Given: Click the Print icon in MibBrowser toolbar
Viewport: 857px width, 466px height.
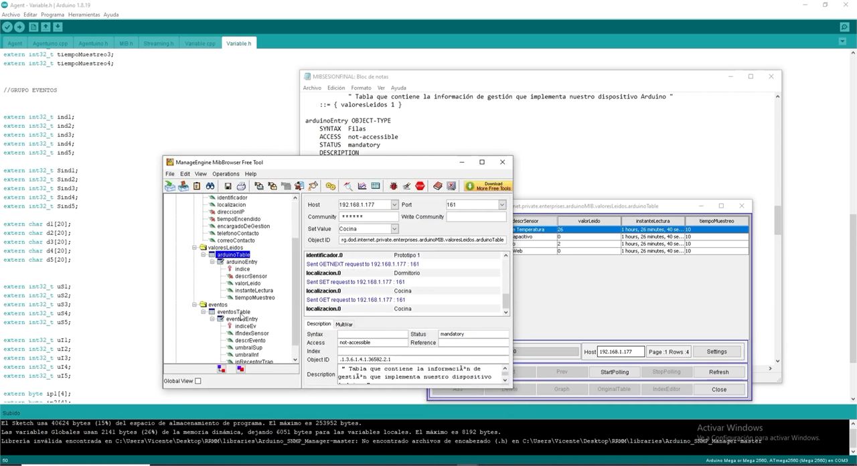Looking at the screenshot, I should click(241, 186).
